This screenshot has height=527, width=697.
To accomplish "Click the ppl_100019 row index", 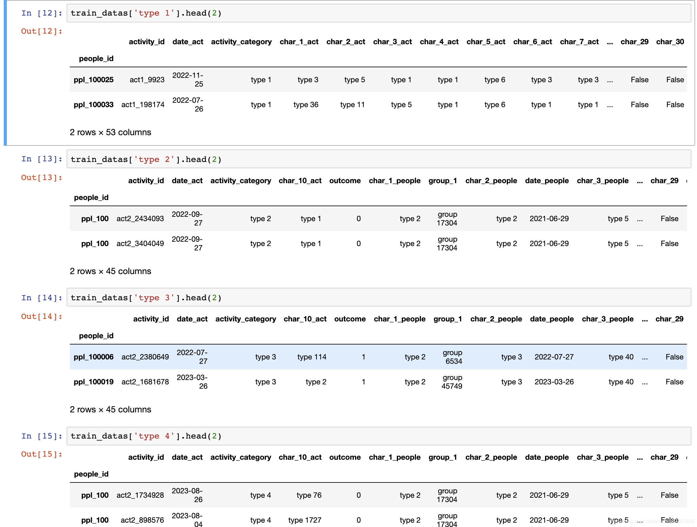I will [93, 382].
